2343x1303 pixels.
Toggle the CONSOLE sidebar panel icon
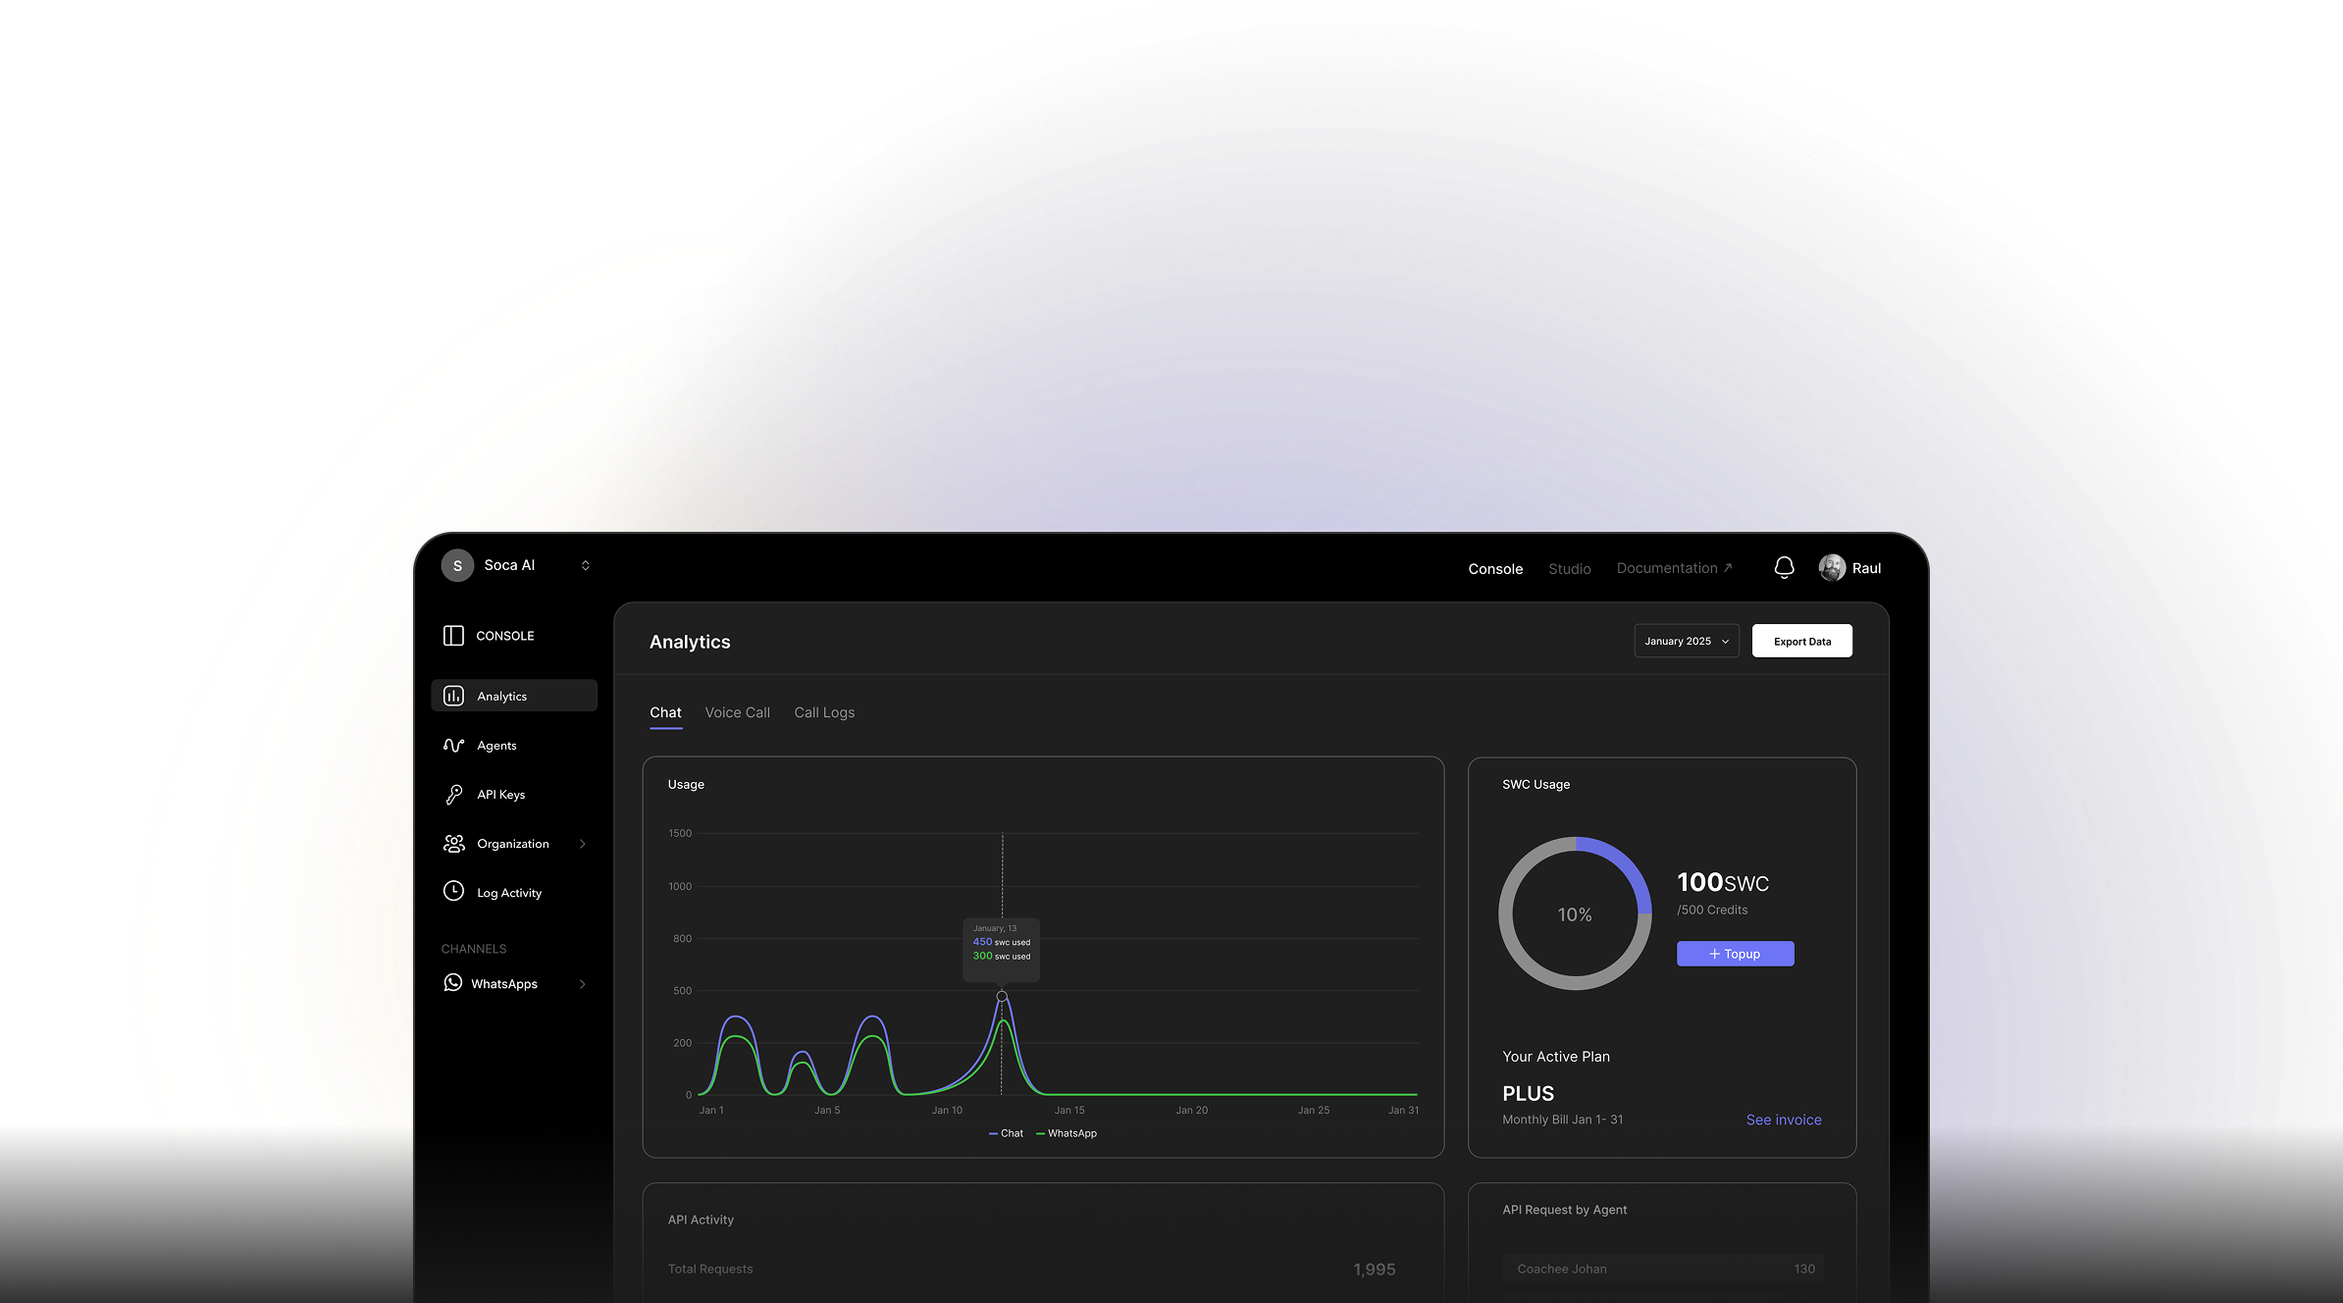coord(453,636)
